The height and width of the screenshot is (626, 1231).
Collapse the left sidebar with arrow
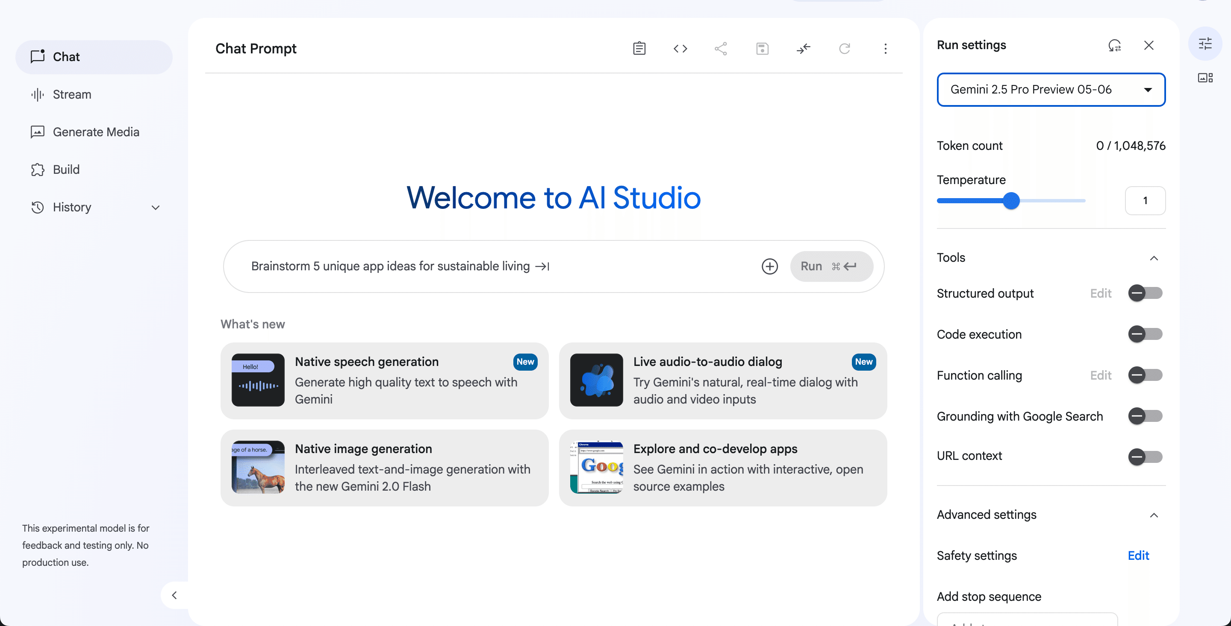pos(174,595)
